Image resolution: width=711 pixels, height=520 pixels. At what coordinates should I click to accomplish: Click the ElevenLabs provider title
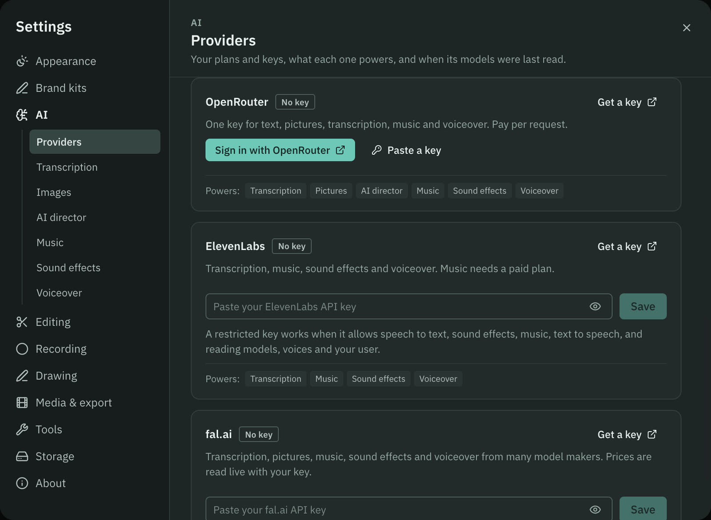pos(235,246)
